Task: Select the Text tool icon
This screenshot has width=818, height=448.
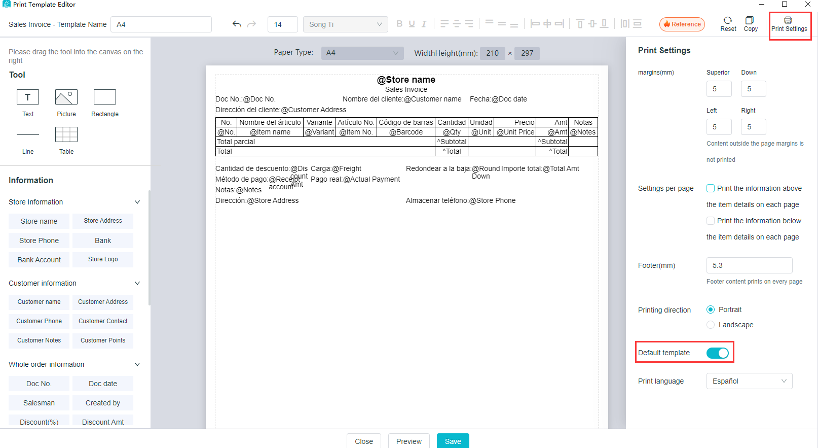Action: pos(28,97)
